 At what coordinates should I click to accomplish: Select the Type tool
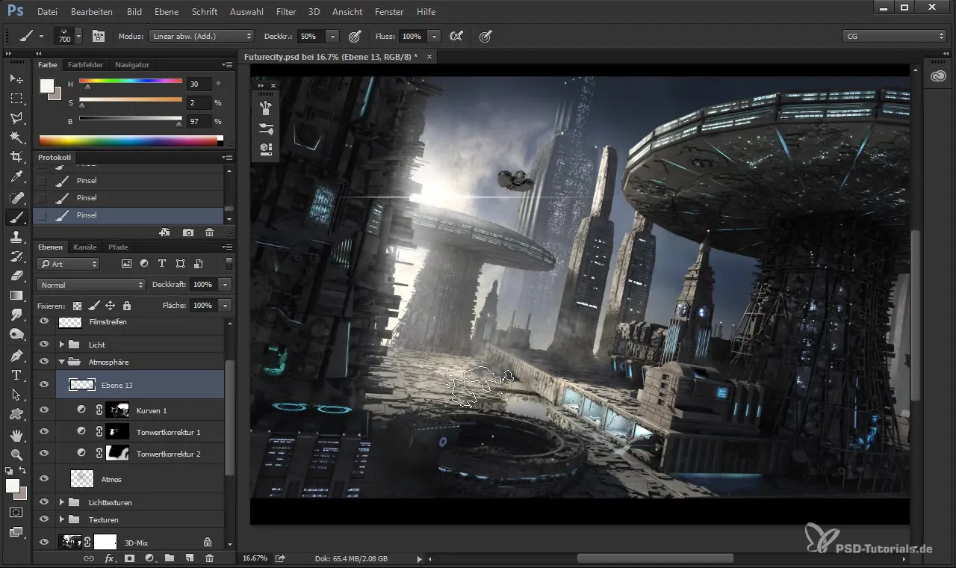point(16,375)
